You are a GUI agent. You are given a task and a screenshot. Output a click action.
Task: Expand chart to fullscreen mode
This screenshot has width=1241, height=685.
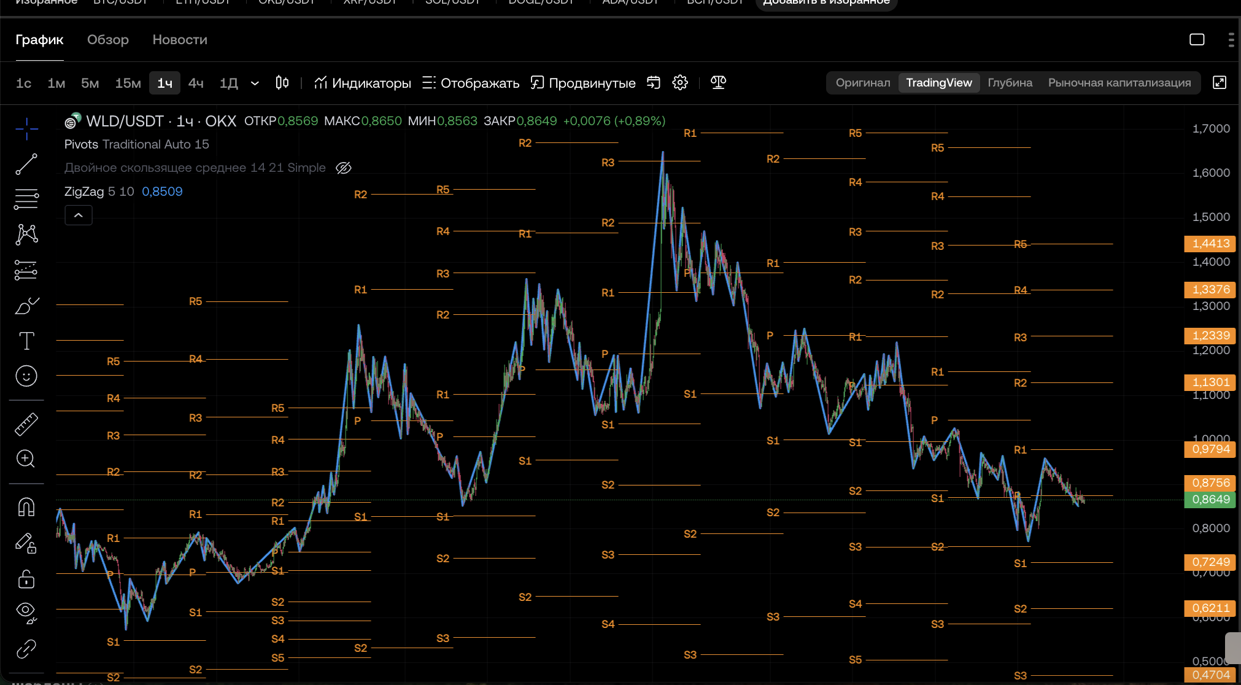point(1220,83)
